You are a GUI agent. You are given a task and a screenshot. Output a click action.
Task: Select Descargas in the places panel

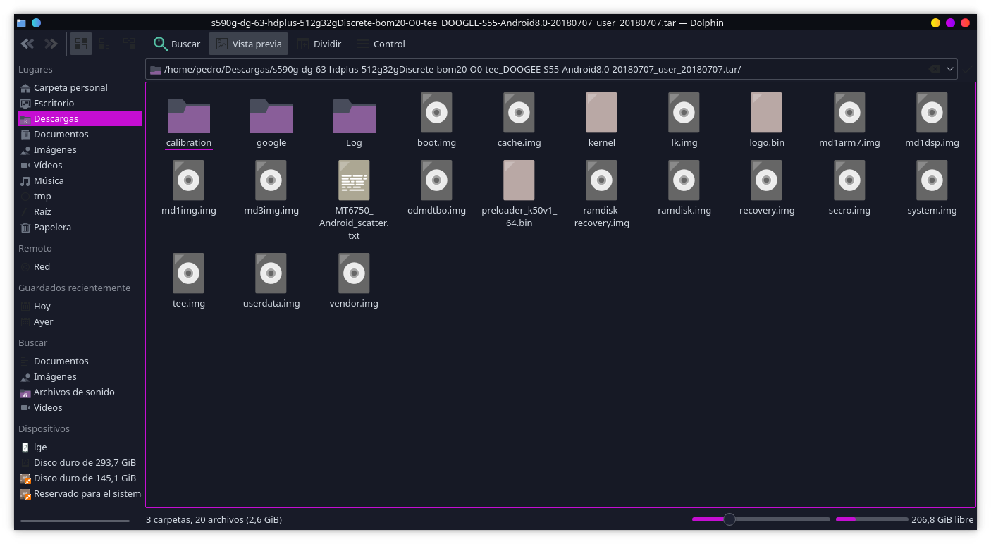click(80, 119)
